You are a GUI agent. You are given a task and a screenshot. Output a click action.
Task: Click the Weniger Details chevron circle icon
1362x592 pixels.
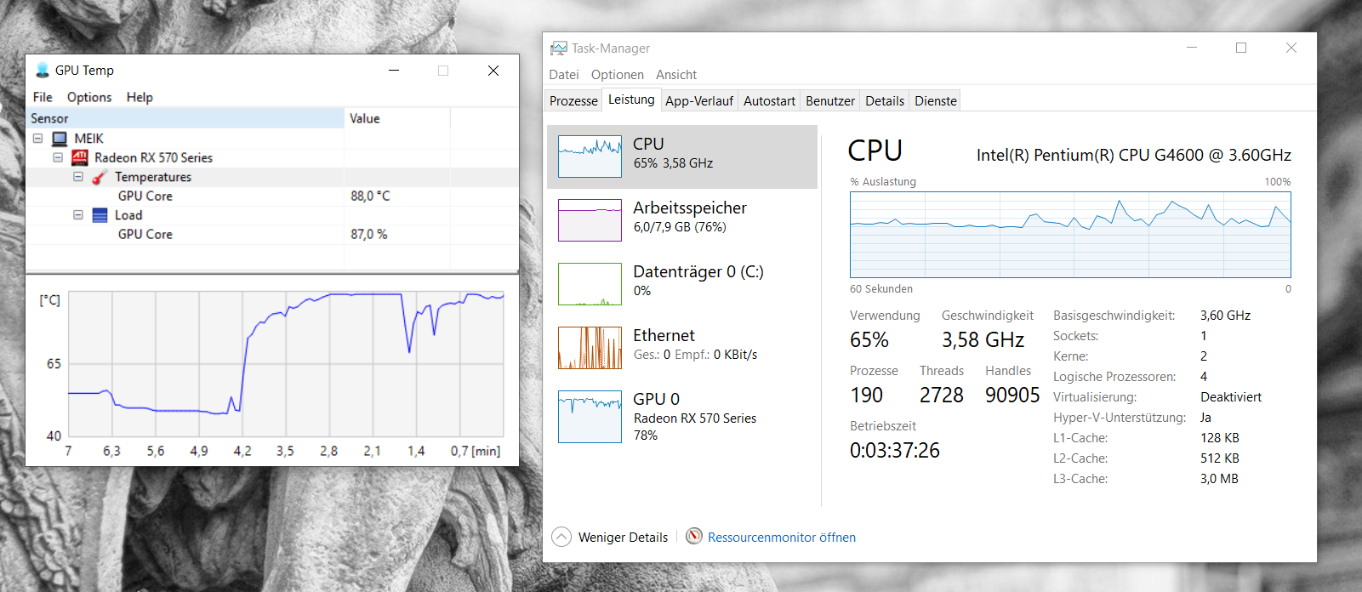coord(561,537)
